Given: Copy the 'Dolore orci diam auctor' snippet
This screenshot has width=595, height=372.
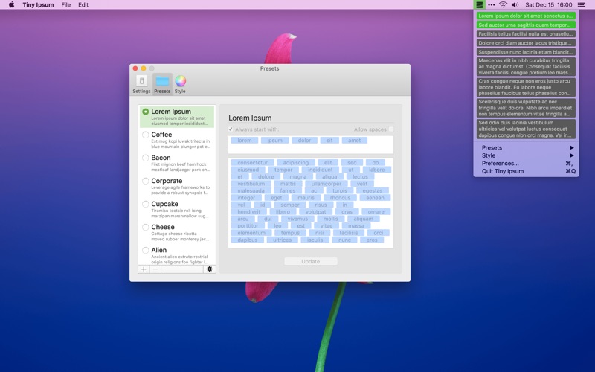Looking at the screenshot, I should (x=526, y=43).
